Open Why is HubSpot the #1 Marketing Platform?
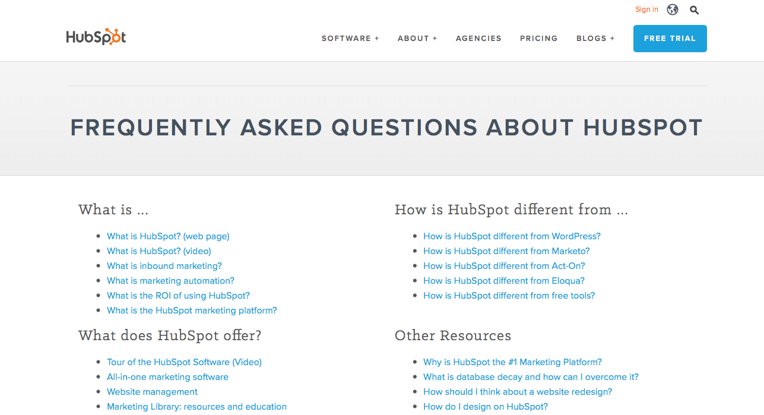 512,362
